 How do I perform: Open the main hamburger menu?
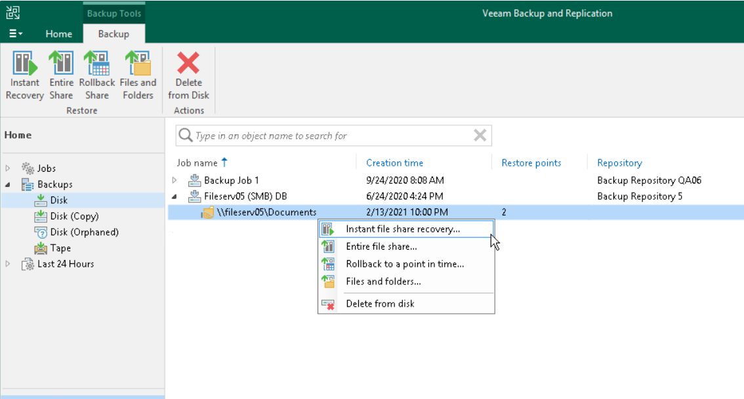click(16, 33)
